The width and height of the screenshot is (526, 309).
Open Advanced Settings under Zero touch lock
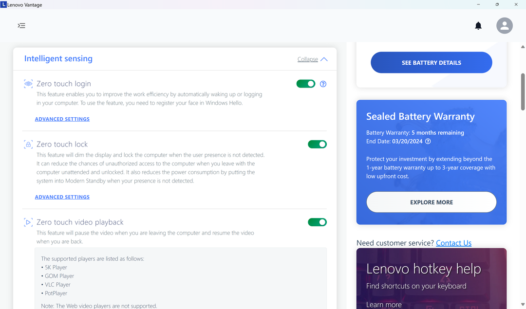62,197
